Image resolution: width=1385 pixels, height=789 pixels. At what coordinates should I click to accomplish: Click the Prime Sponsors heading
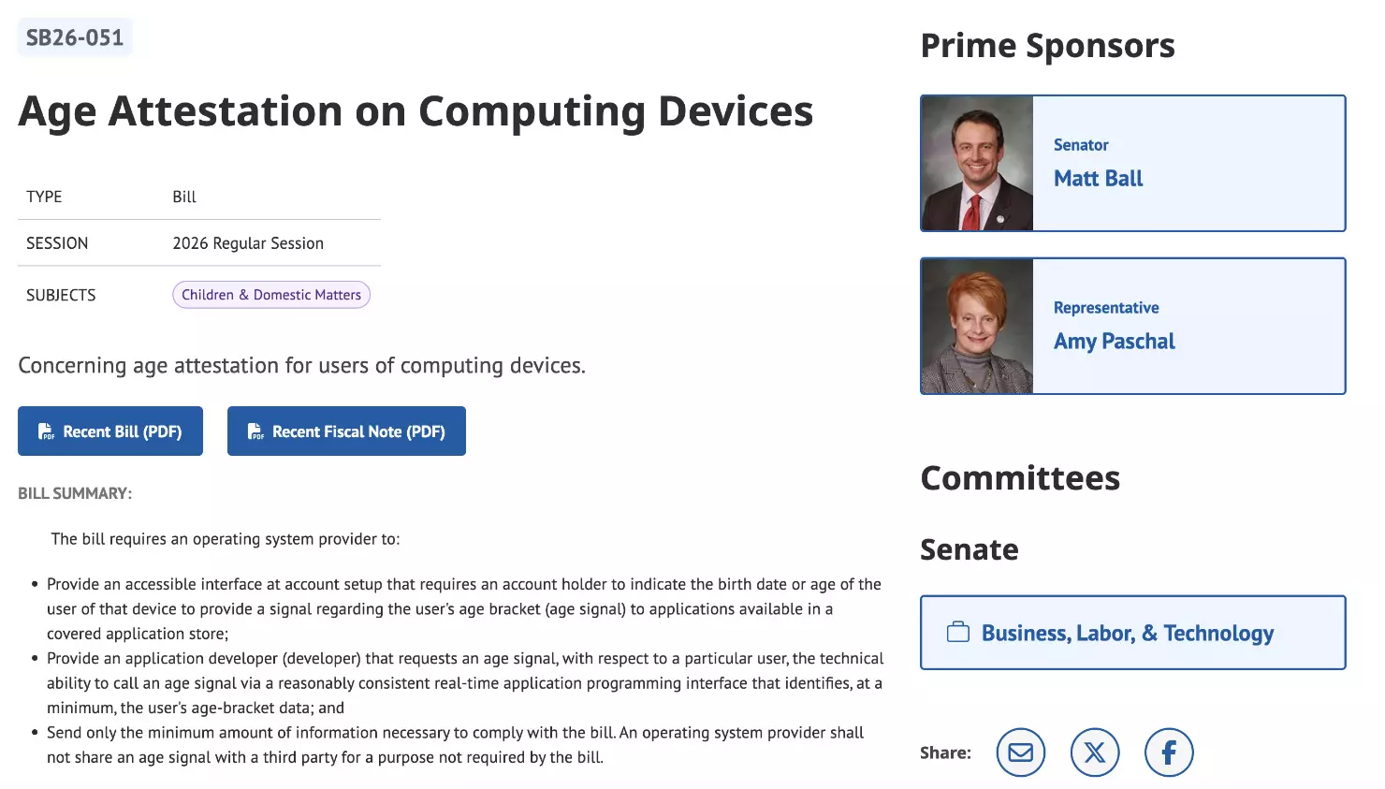tap(1047, 46)
